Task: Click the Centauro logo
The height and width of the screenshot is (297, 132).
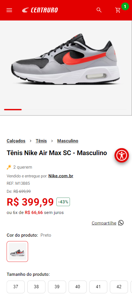Action: [x=40, y=10]
